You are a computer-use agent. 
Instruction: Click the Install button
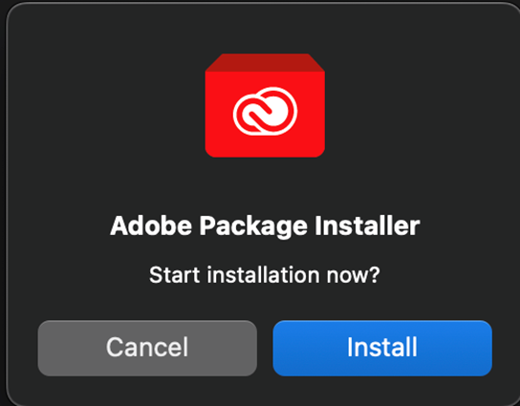[382, 348]
